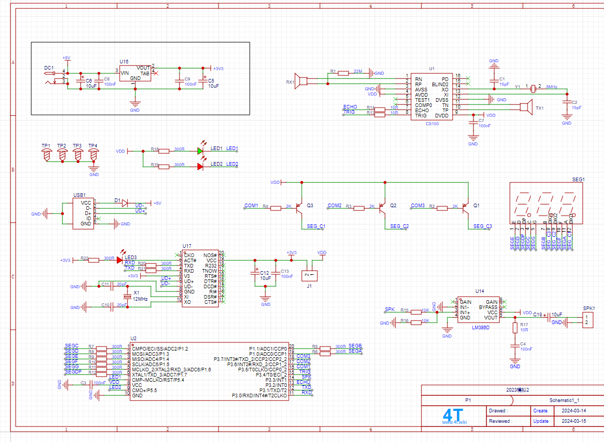Viewport: 604px width, 442px height.
Task: Select the U16 voltage regulator symbol
Action: (x=135, y=73)
